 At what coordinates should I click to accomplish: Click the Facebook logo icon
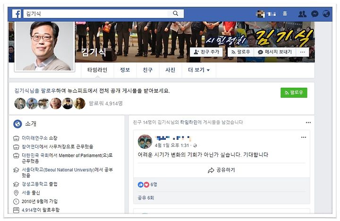click(17, 14)
